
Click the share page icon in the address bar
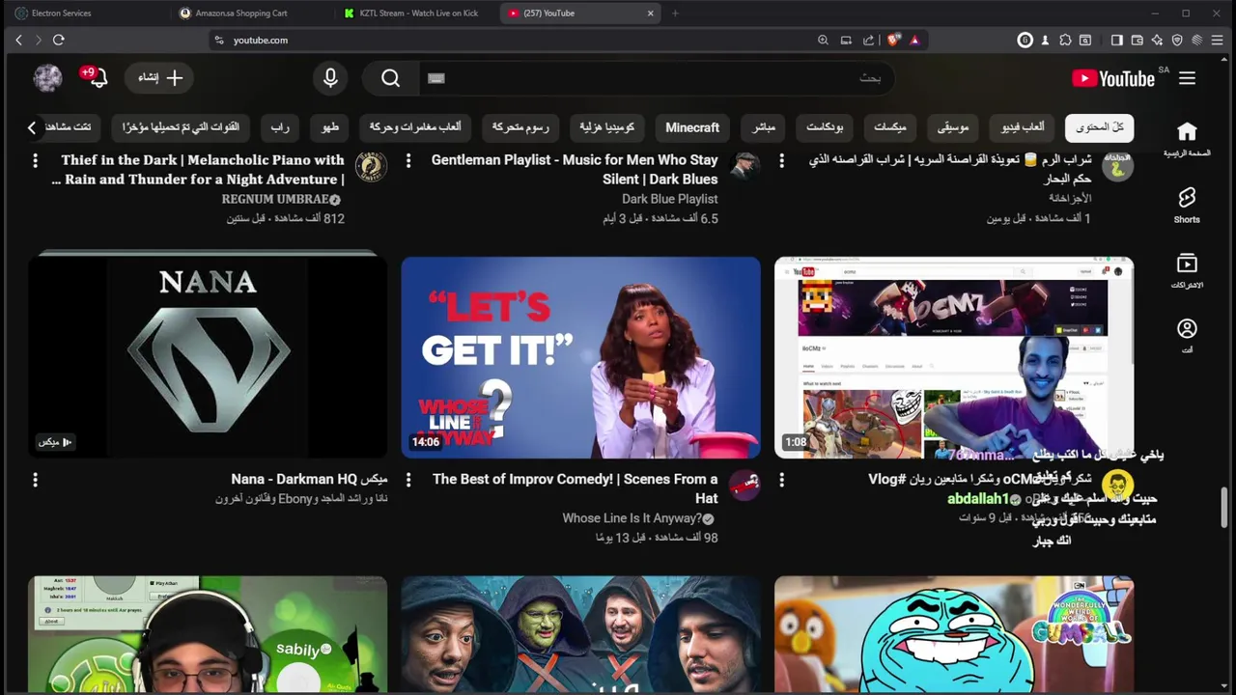coord(868,40)
